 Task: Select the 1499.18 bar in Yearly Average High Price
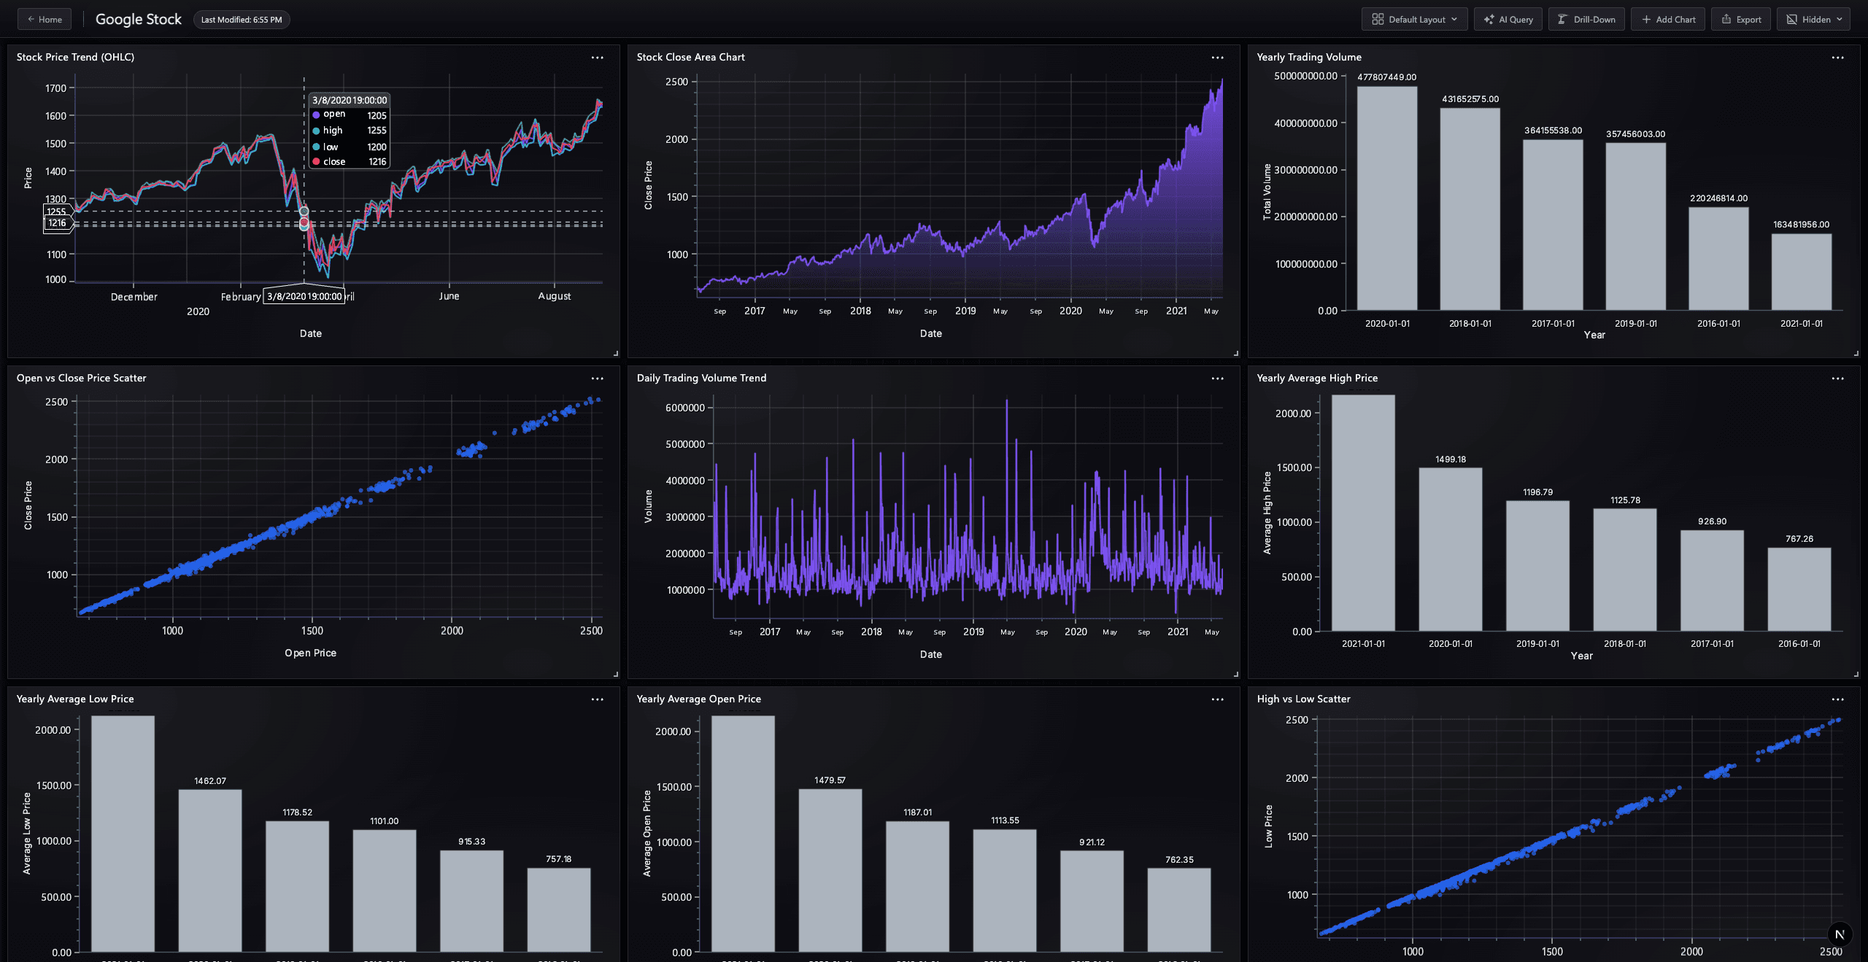[1451, 549]
